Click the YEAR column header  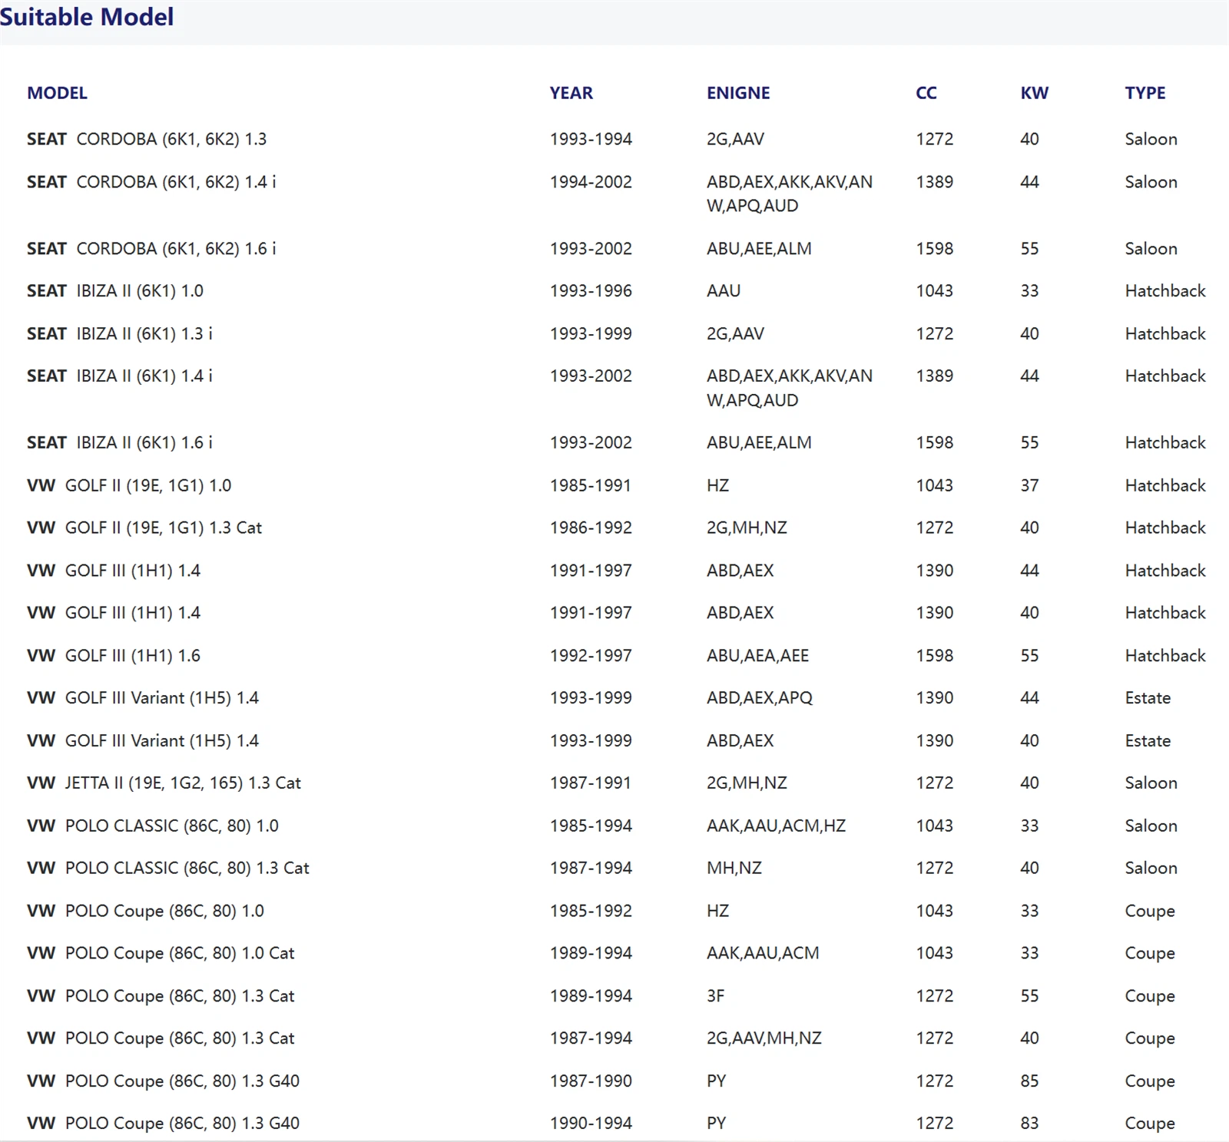[x=571, y=93]
